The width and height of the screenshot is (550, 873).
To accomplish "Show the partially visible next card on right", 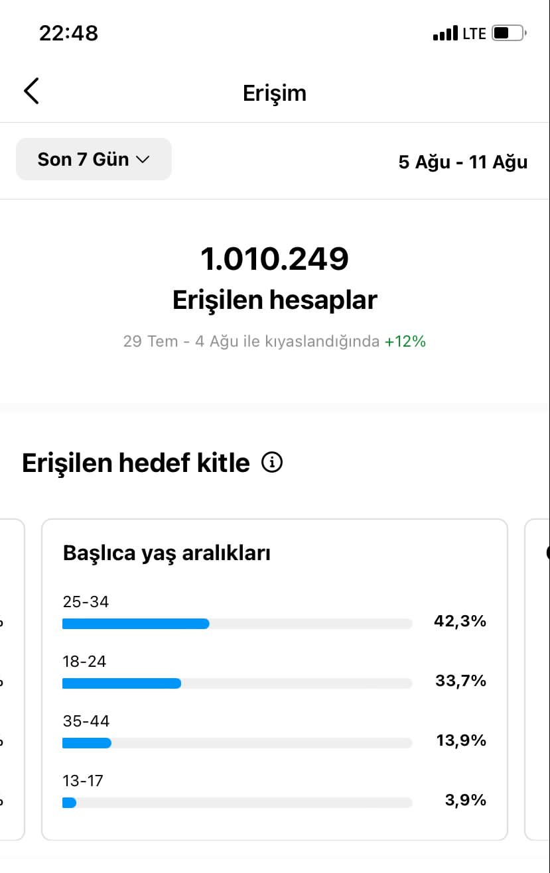I will pos(537,679).
